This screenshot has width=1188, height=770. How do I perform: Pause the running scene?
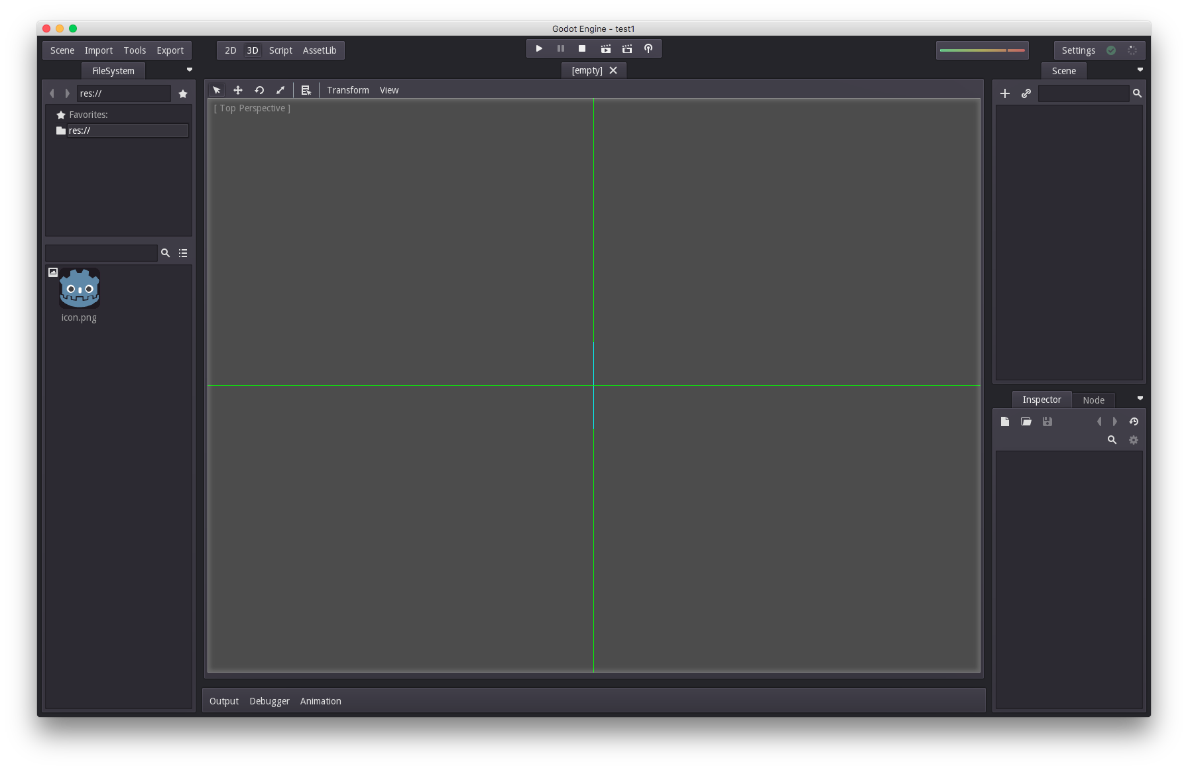(x=561, y=49)
